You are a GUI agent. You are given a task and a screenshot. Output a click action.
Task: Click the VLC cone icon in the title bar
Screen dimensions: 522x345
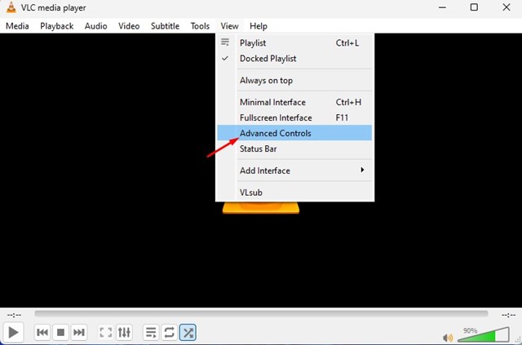[11, 7]
